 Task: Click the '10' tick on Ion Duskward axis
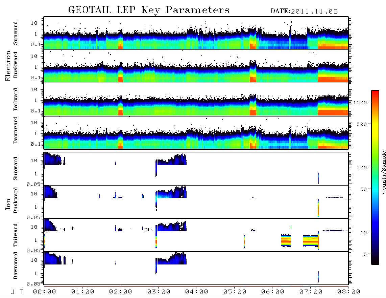34,194
